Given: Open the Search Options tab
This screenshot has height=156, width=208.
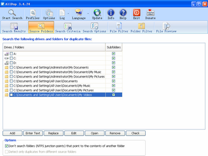Looking at the screenshot, I should 94,27.
